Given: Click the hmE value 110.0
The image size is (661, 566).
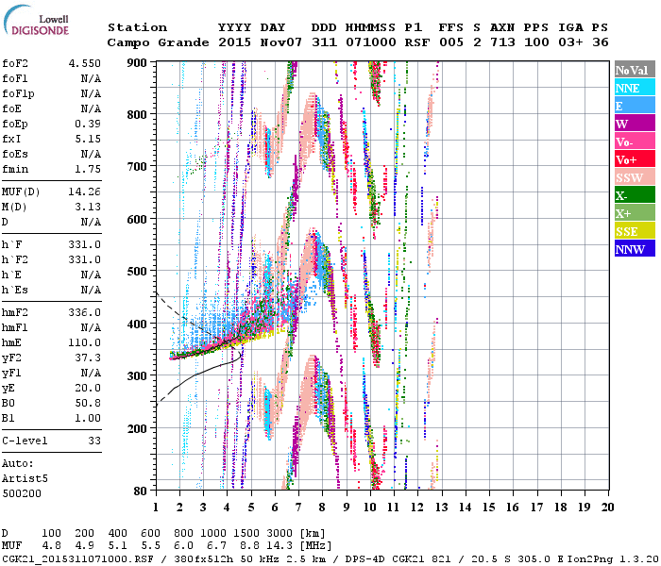Looking at the screenshot, I should (85, 342).
